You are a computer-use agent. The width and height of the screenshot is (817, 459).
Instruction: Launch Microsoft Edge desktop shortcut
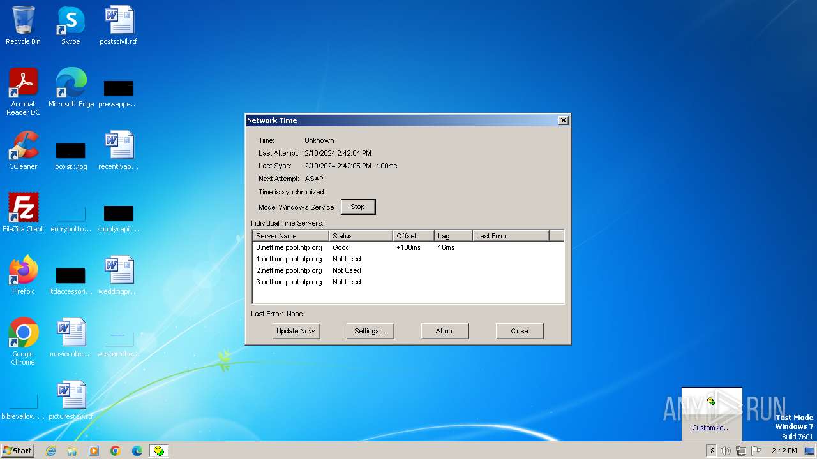pos(71,88)
